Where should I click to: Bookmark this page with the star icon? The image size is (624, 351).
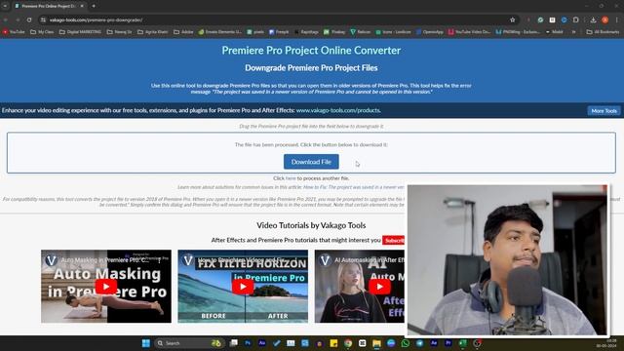[513, 19]
